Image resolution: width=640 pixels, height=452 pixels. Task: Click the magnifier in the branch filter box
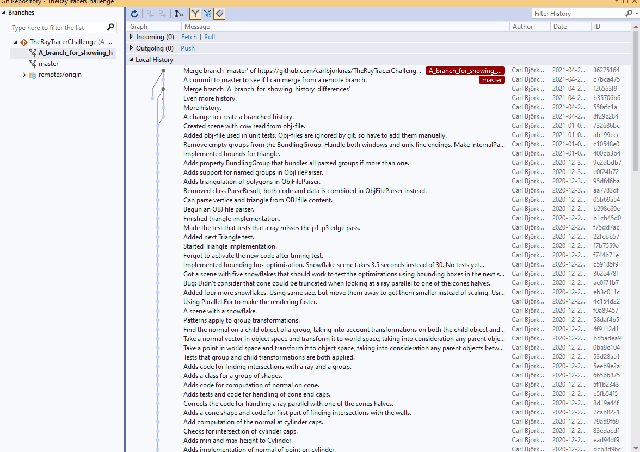click(110, 27)
